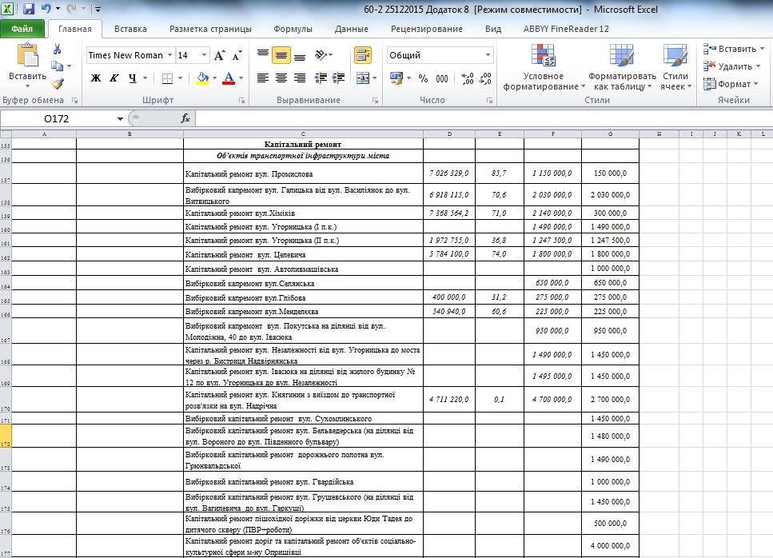Apply the yellow fill color bucket

[202, 78]
